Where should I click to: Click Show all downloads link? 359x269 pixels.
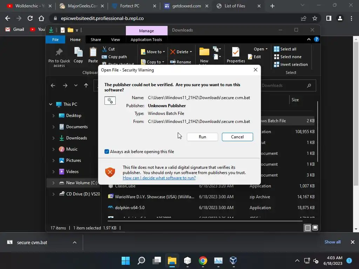click(x=332, y=242)
